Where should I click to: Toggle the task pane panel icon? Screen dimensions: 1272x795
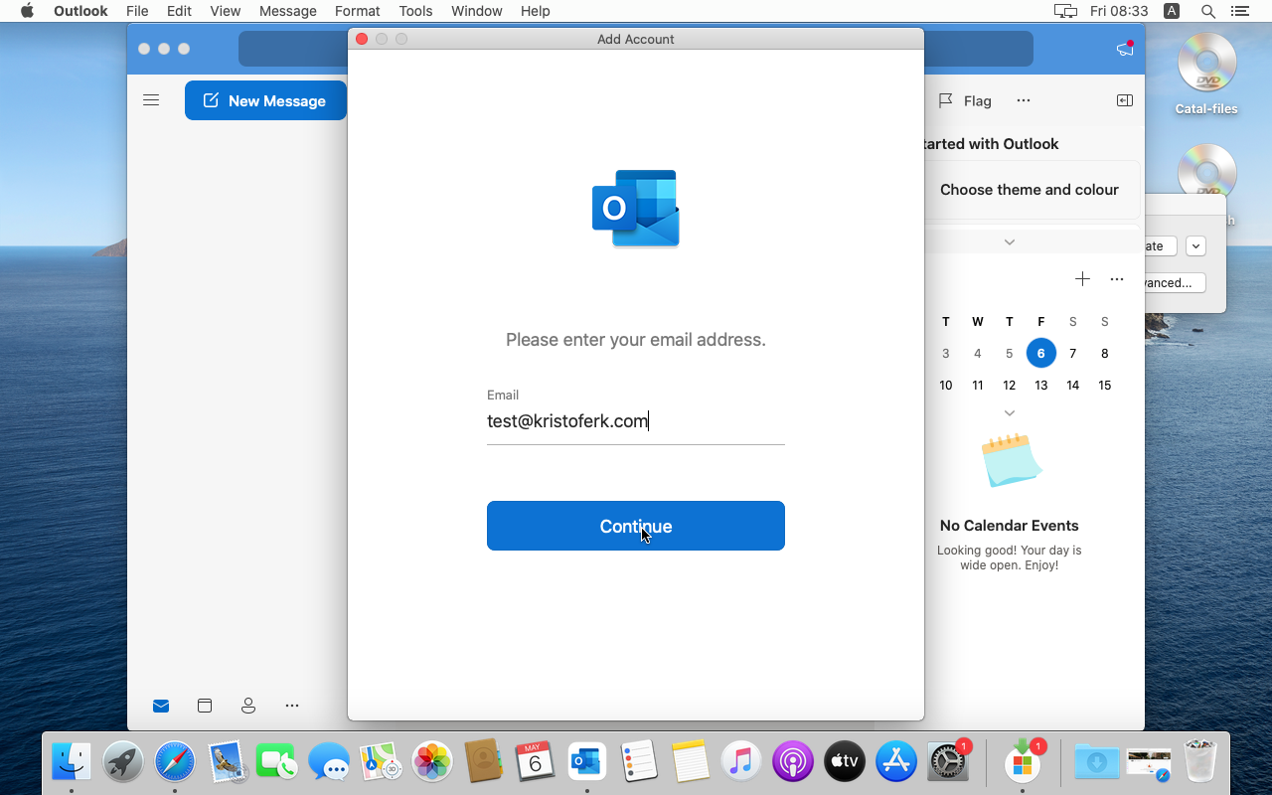coord(1124,100)
